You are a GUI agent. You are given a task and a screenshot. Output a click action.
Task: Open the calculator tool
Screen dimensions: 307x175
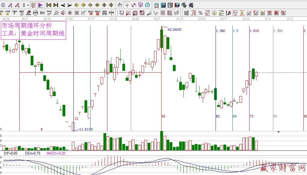(163, 5)
